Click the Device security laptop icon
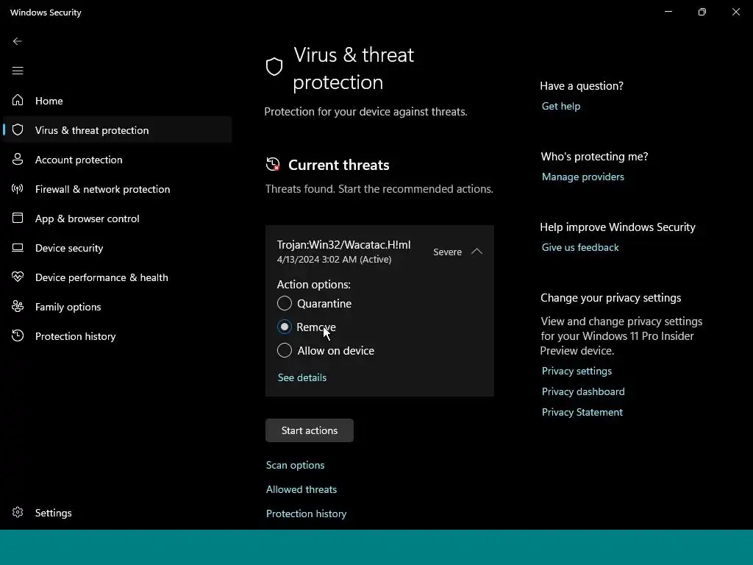The width and height of the screenshot is (753, 565). click(x=18, y=247)
